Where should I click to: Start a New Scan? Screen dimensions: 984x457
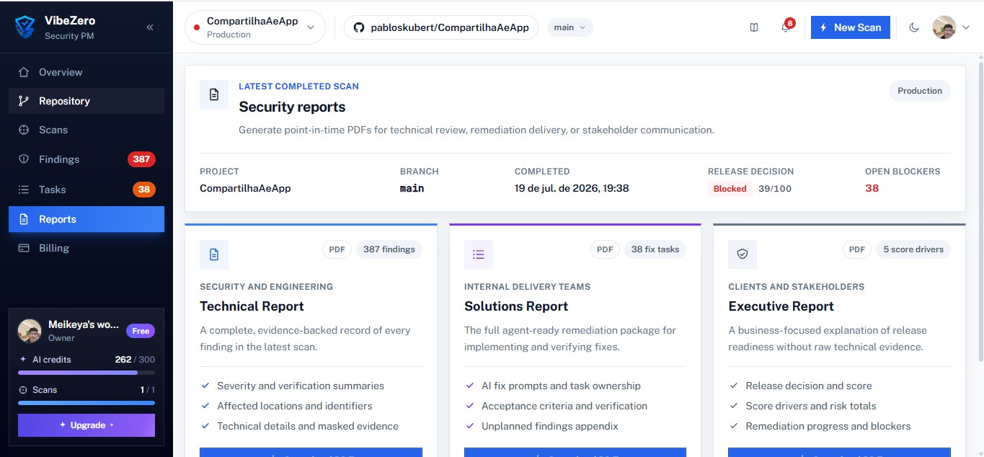click(x=851, y=27)
